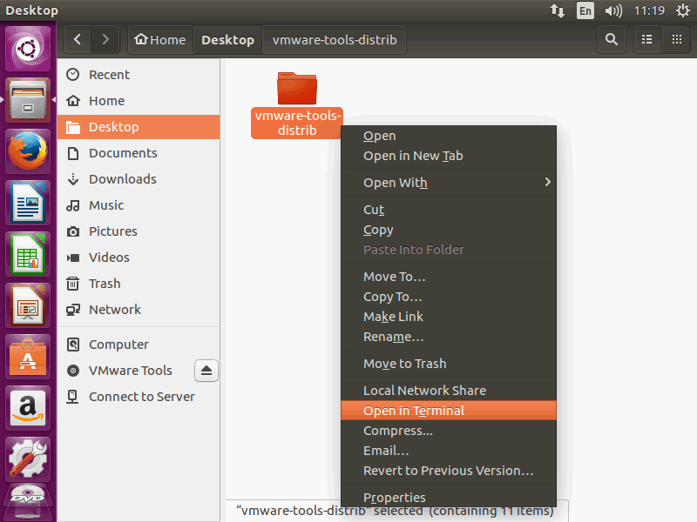Click the vmware-tools-distrib path bar button
Screen dimensions: 697x522
point(335,39)
